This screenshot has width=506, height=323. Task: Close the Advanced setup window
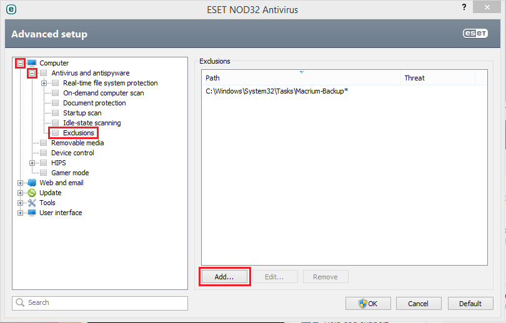pos(487,7)
